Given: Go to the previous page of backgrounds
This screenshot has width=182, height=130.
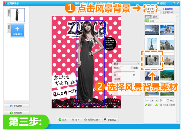Looking at the screenshot, I should pos(152,101).
